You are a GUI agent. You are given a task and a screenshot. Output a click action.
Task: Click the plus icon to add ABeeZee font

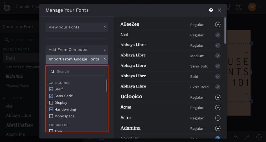coord(218,25)
